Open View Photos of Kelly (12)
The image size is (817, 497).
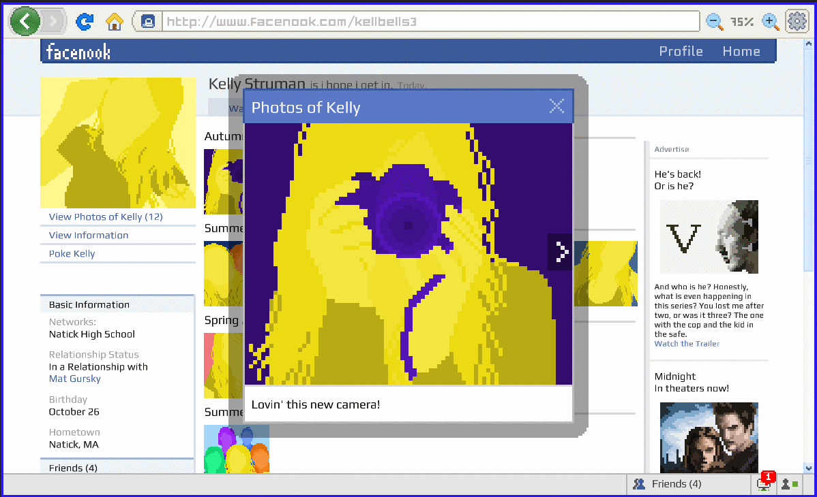pyautogui.click(x=106, y=217)
